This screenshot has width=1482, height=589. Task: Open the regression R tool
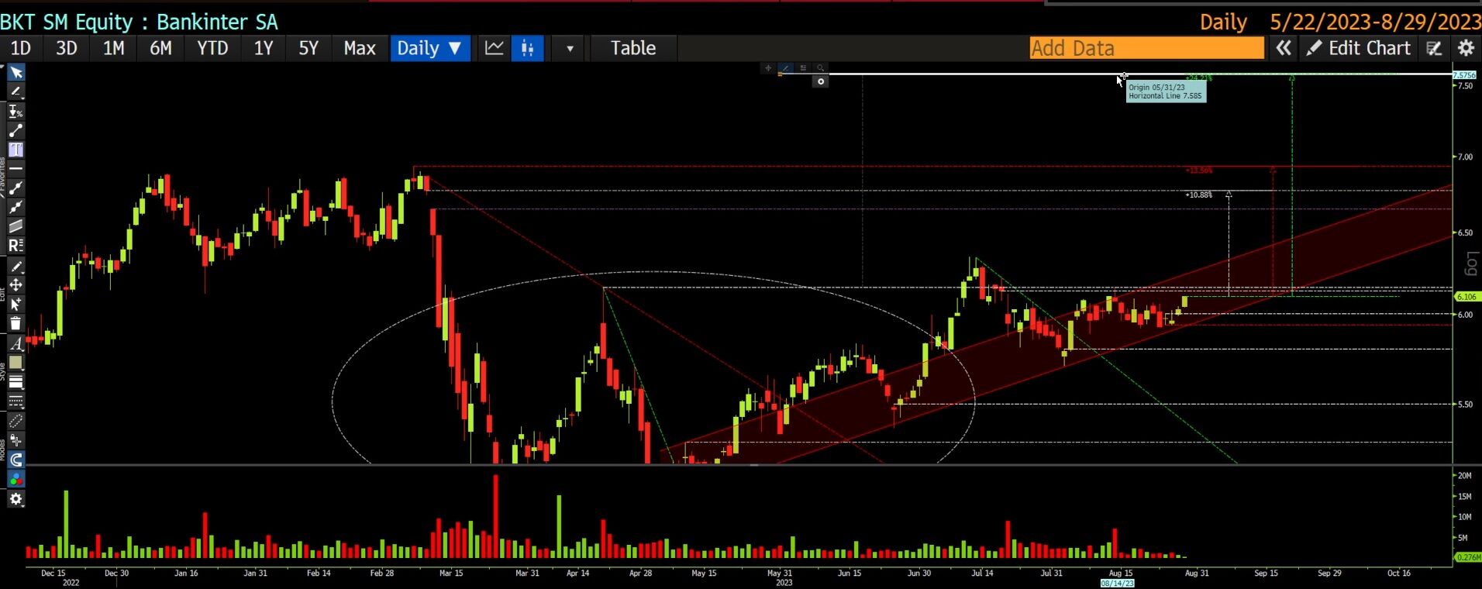[x=16, y=246]
